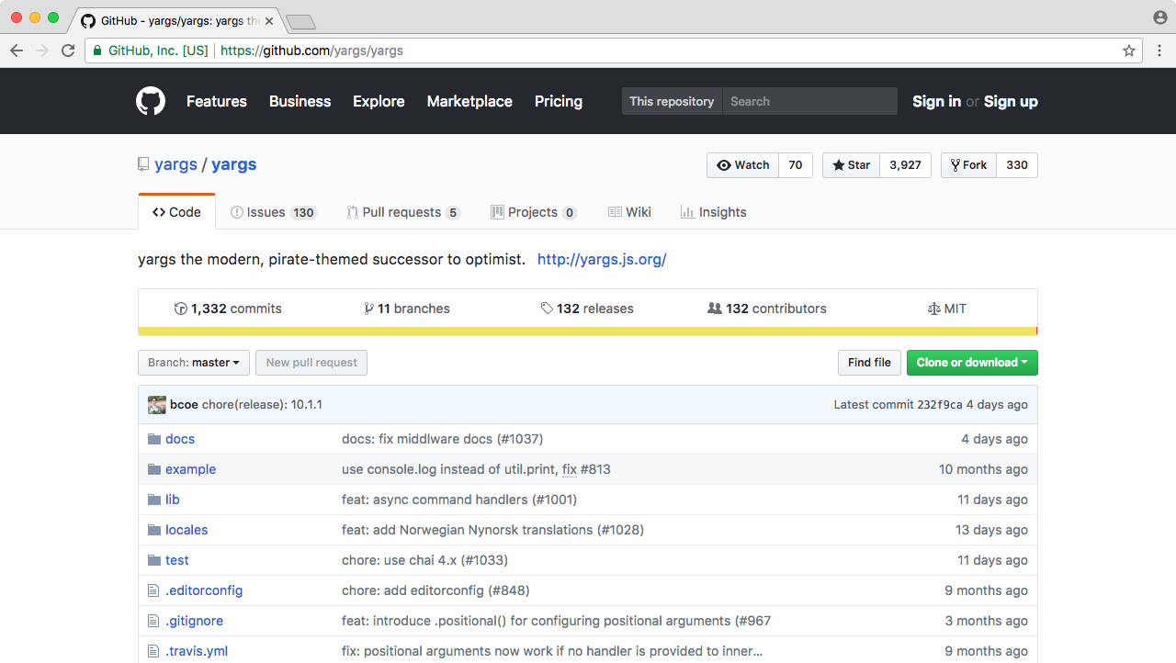Star the yargs repository
Screen dimensions: 1176x663
point(852,165)
